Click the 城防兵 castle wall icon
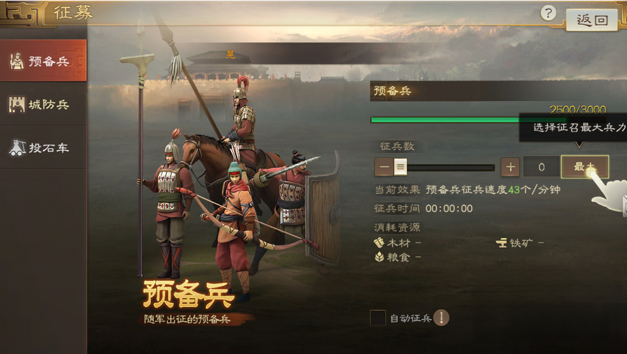 [x=17, y=104]
